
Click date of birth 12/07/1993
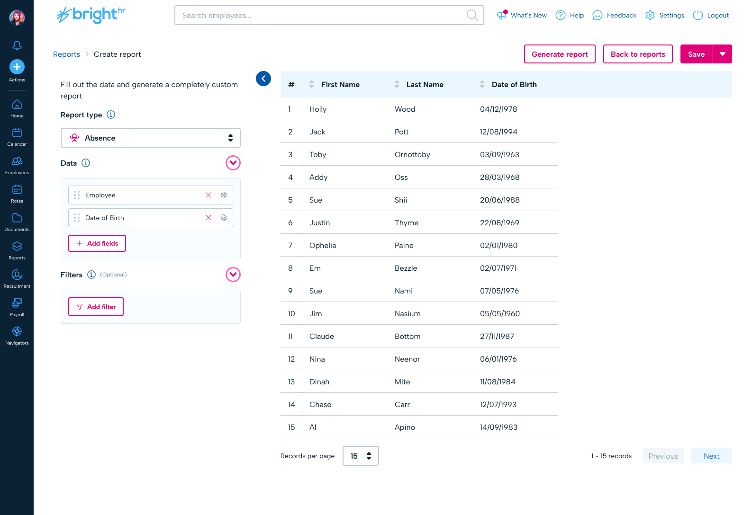pyautogui.click(x=498, y=404)
